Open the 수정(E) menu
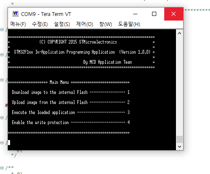The height and width of the screenshot is (174, 210). tap(40, 24)
